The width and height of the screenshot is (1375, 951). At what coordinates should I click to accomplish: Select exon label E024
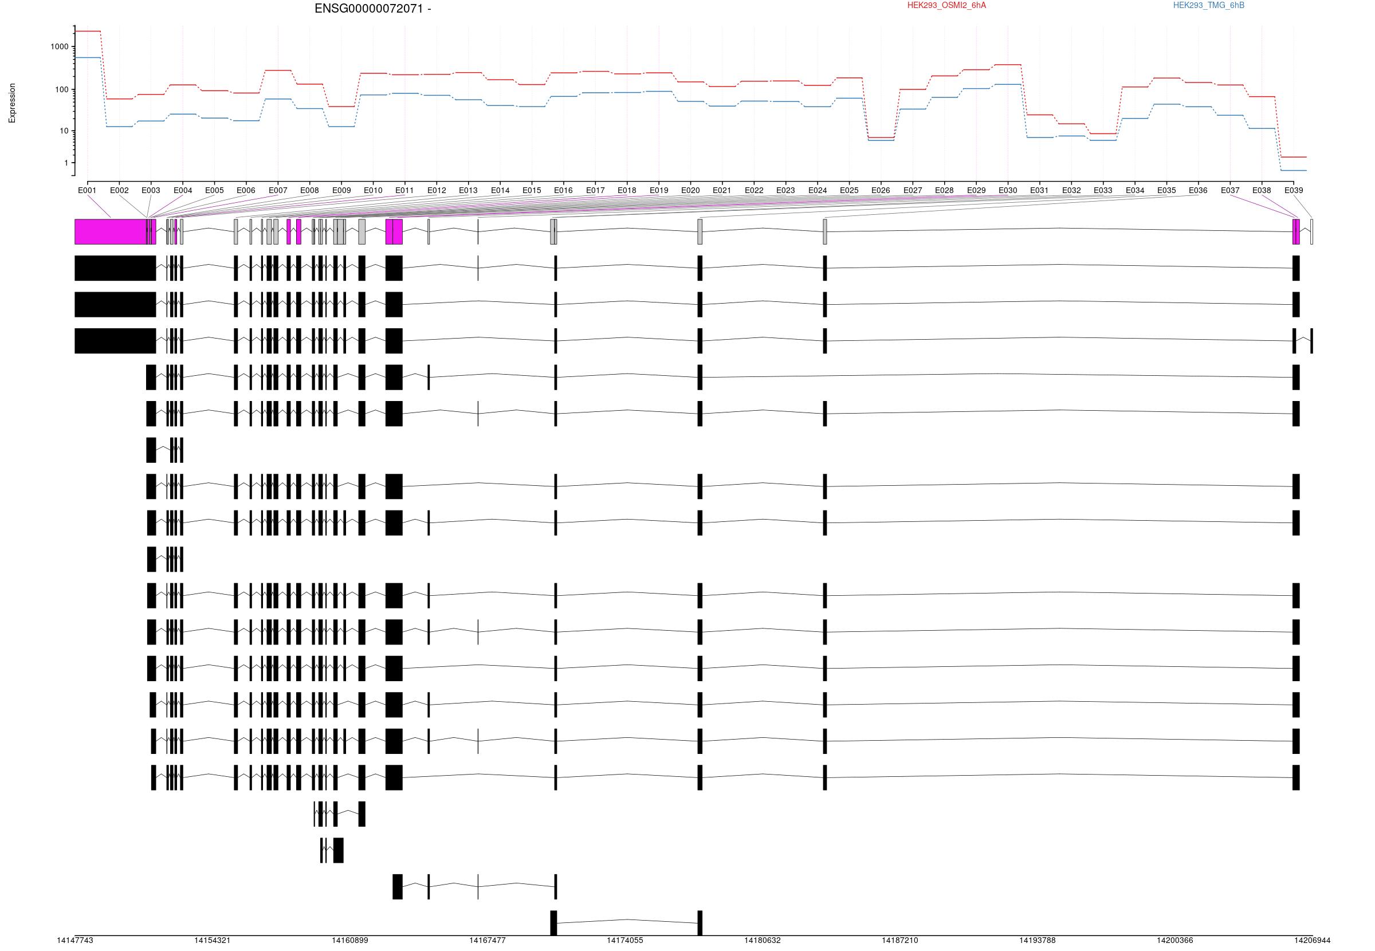pos(818,191)
